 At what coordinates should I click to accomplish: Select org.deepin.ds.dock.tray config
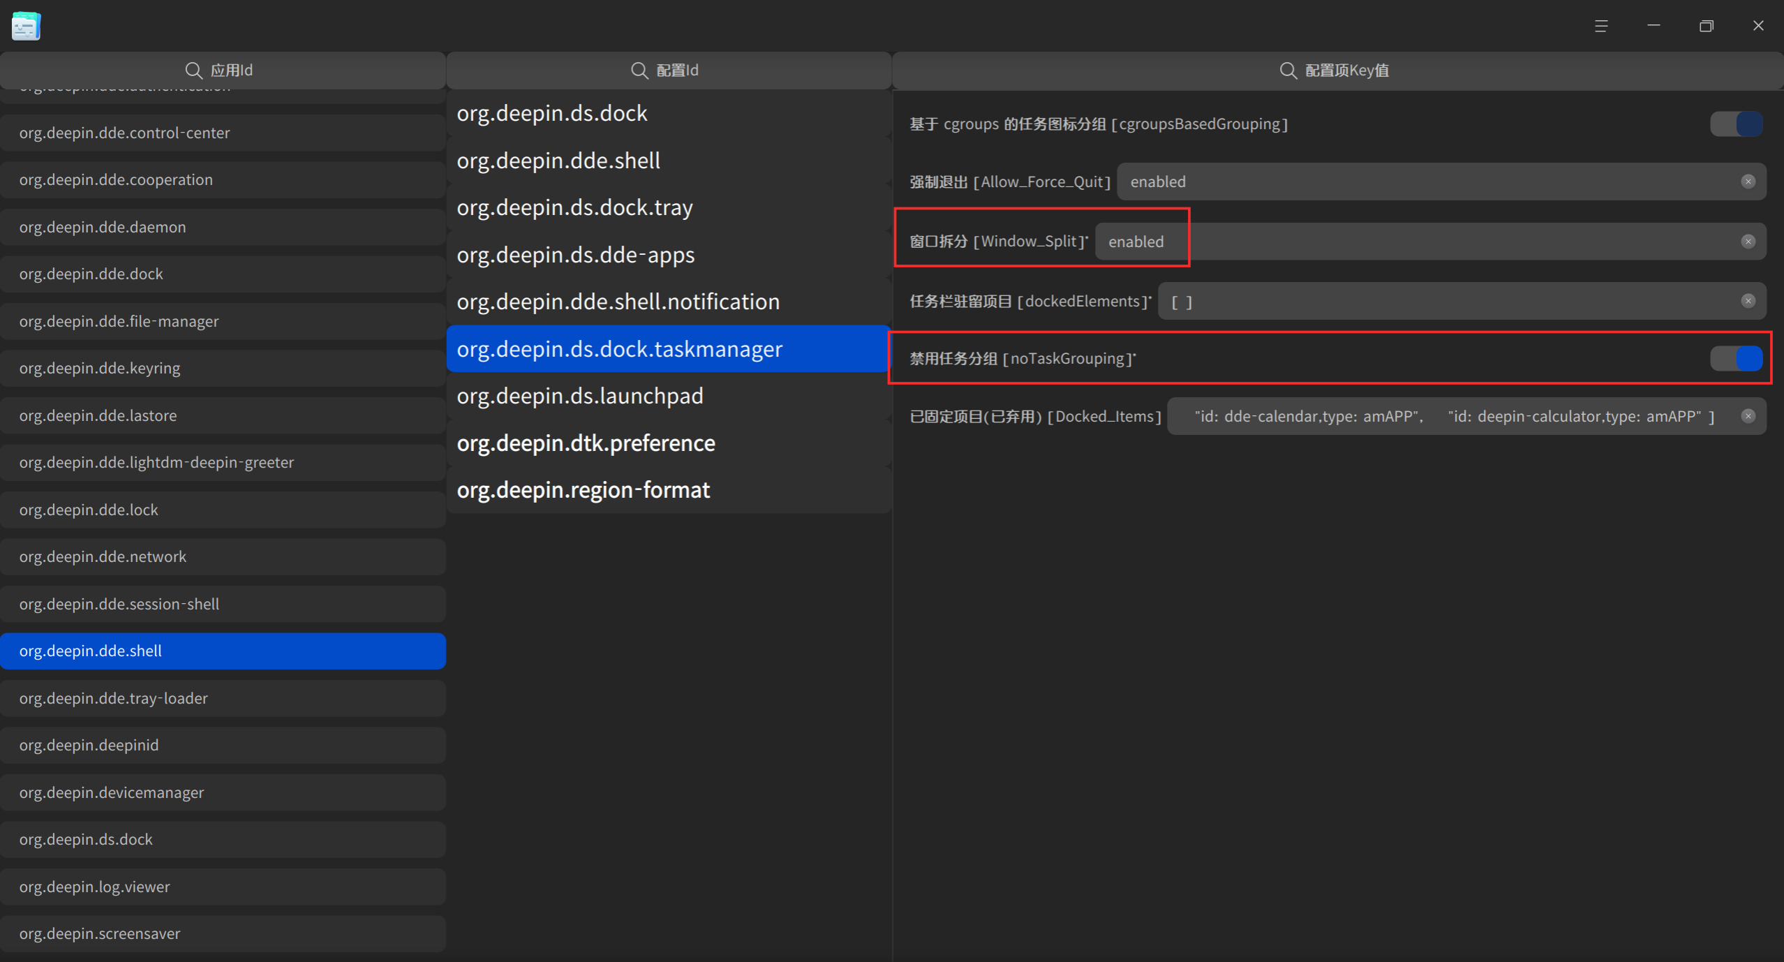pyautogui.click(x=574, y=207)
